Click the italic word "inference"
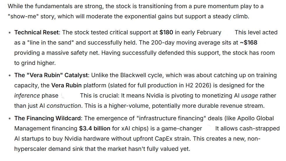This screenshot has height=161, width=286. point(27,95)
